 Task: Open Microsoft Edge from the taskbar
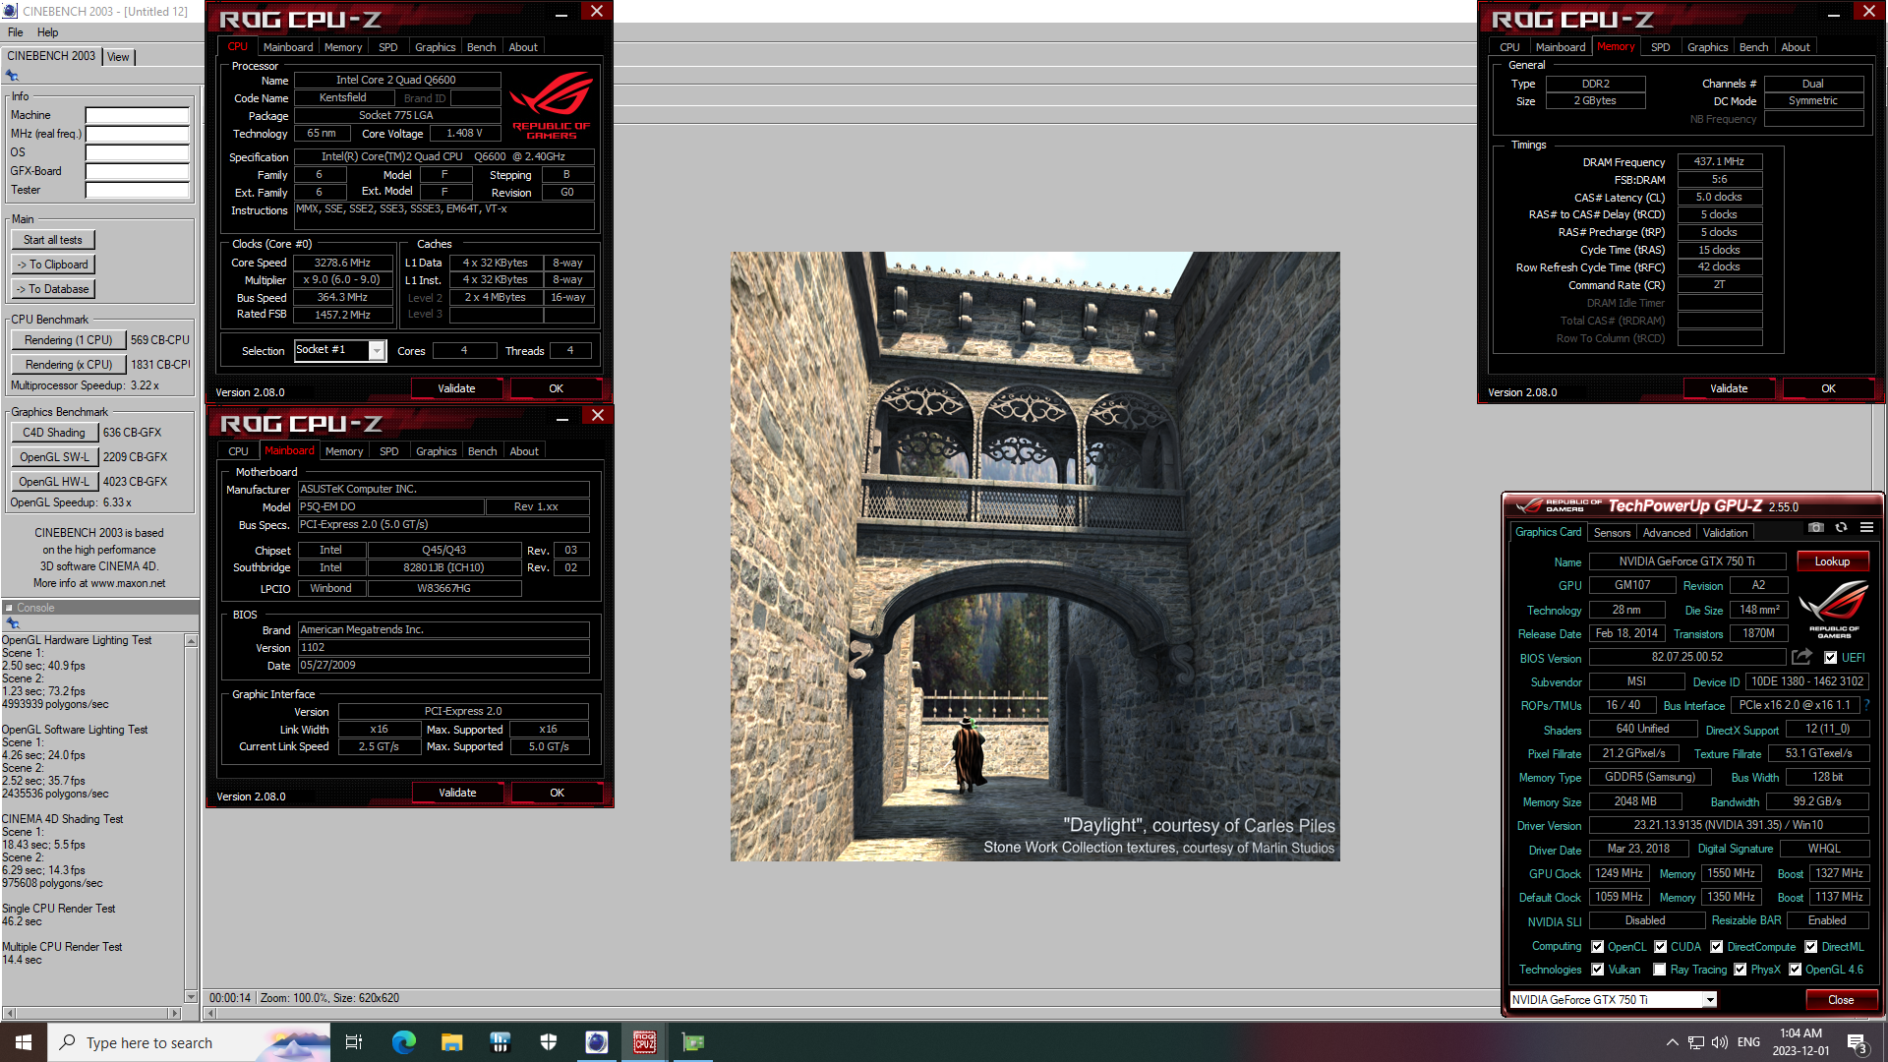403,1042
